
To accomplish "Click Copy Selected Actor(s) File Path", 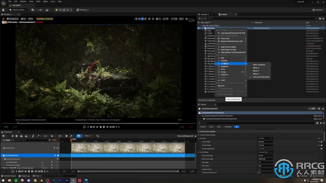I will pos(233,33).
